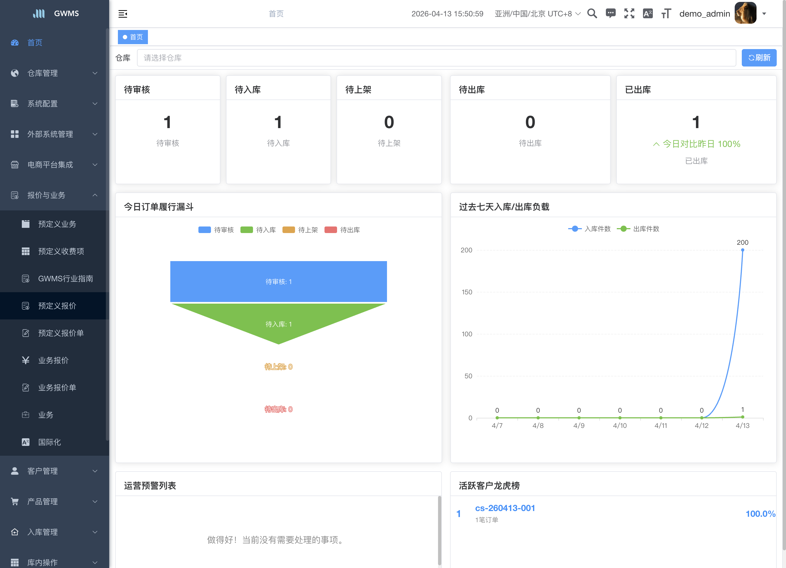Collapse the sidebar with the hamburger icon
Image resolution: width=786 pixels, height=568 pixels.
123,14
